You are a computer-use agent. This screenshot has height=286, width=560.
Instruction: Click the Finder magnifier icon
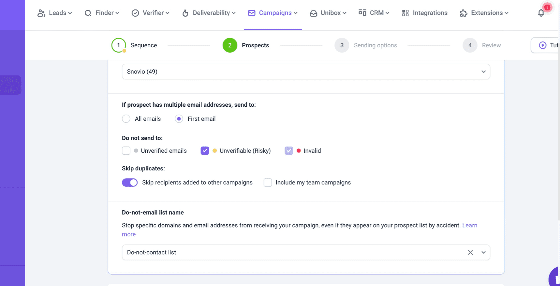coord(88,13)
